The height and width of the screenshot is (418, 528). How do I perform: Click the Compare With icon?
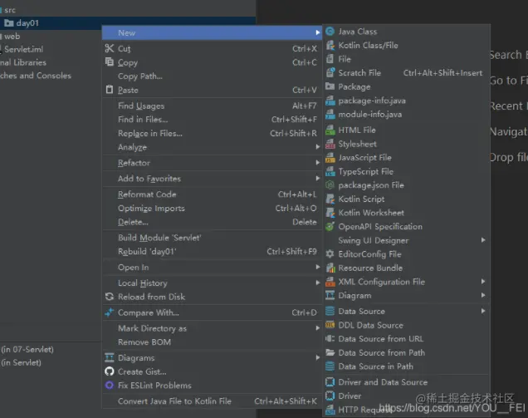tap(109, 312)
